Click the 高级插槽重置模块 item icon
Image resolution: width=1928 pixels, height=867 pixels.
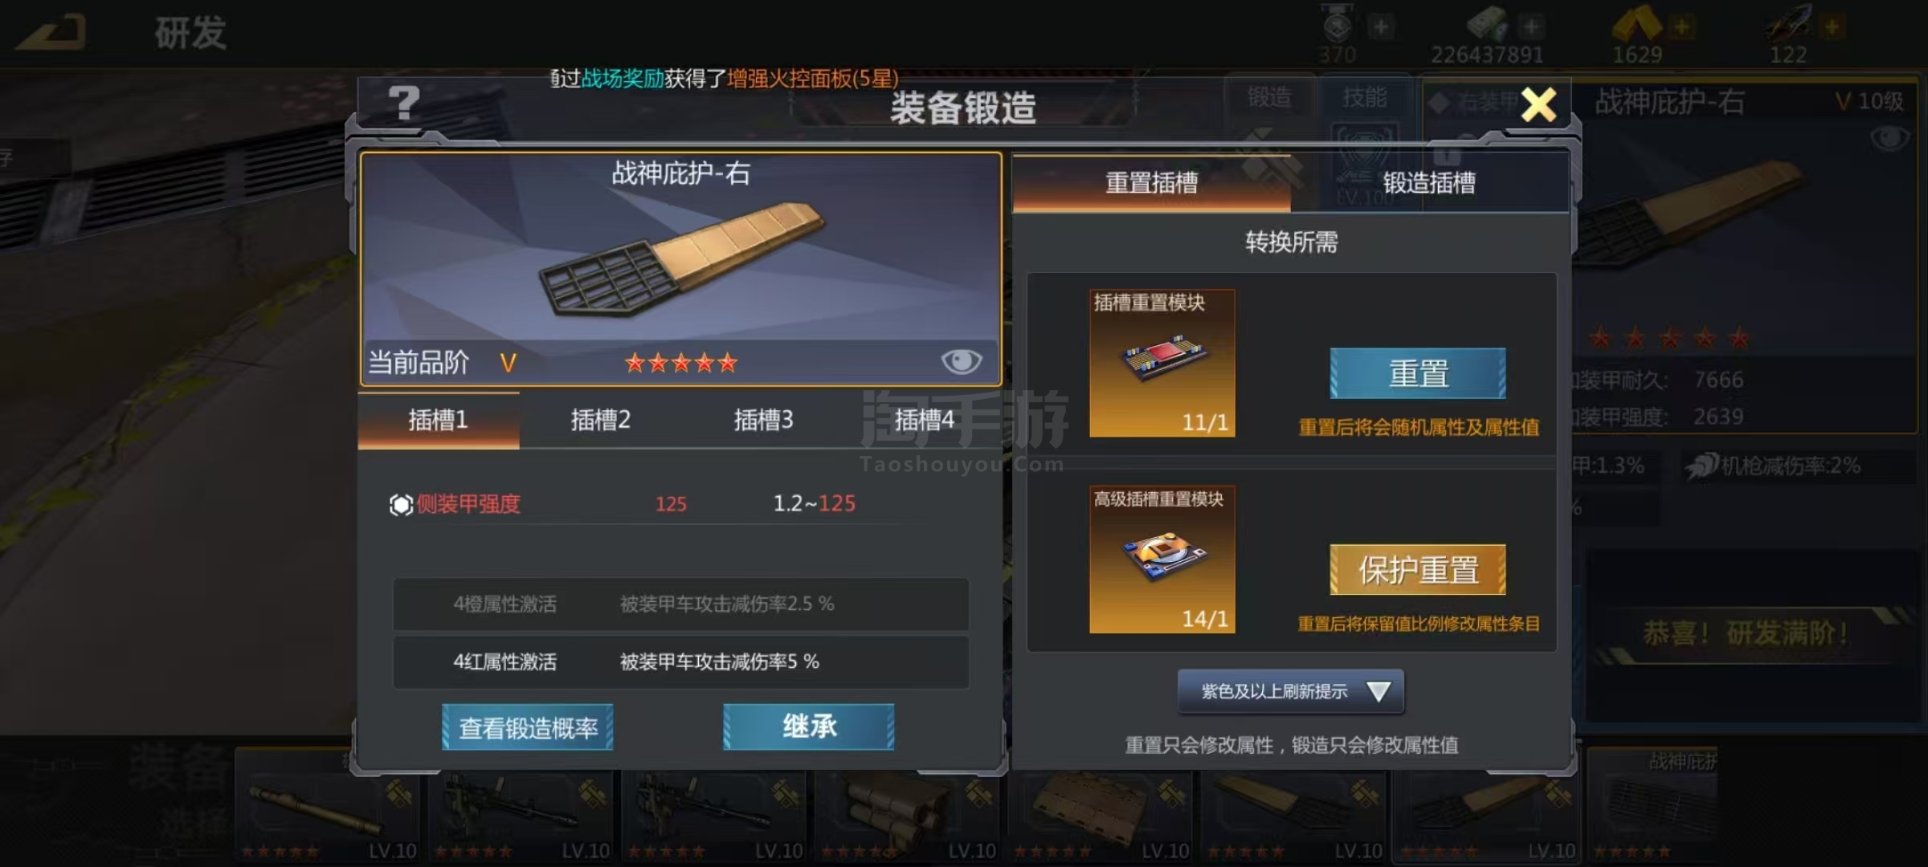(1162, 559)
